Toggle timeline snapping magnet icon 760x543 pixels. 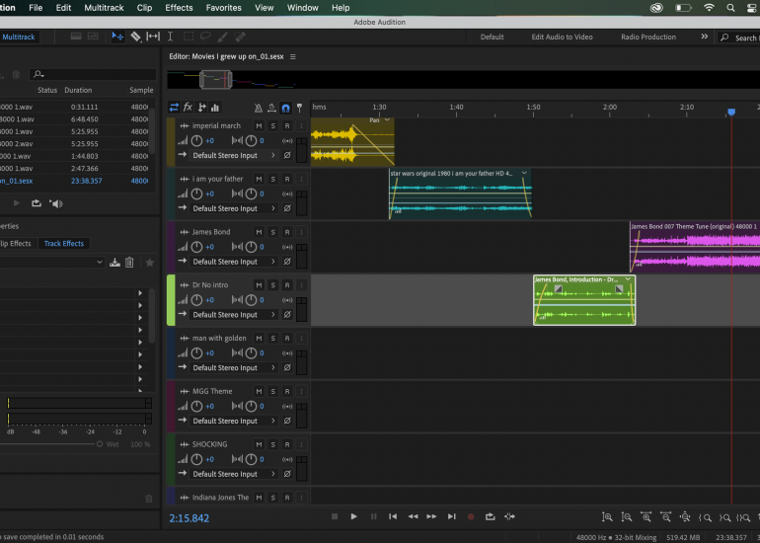pyautogui.click(x=285, y=108)
